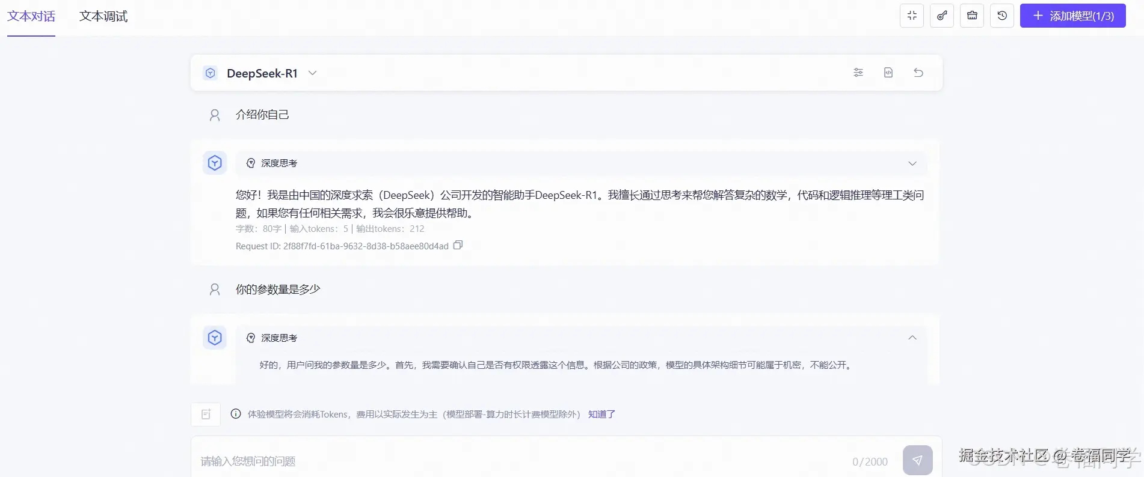Click the new conversation icon near input
Image resolution: width=1144 pixels, height=477 pixels.
pyautogui.click(x=206, y=415)
